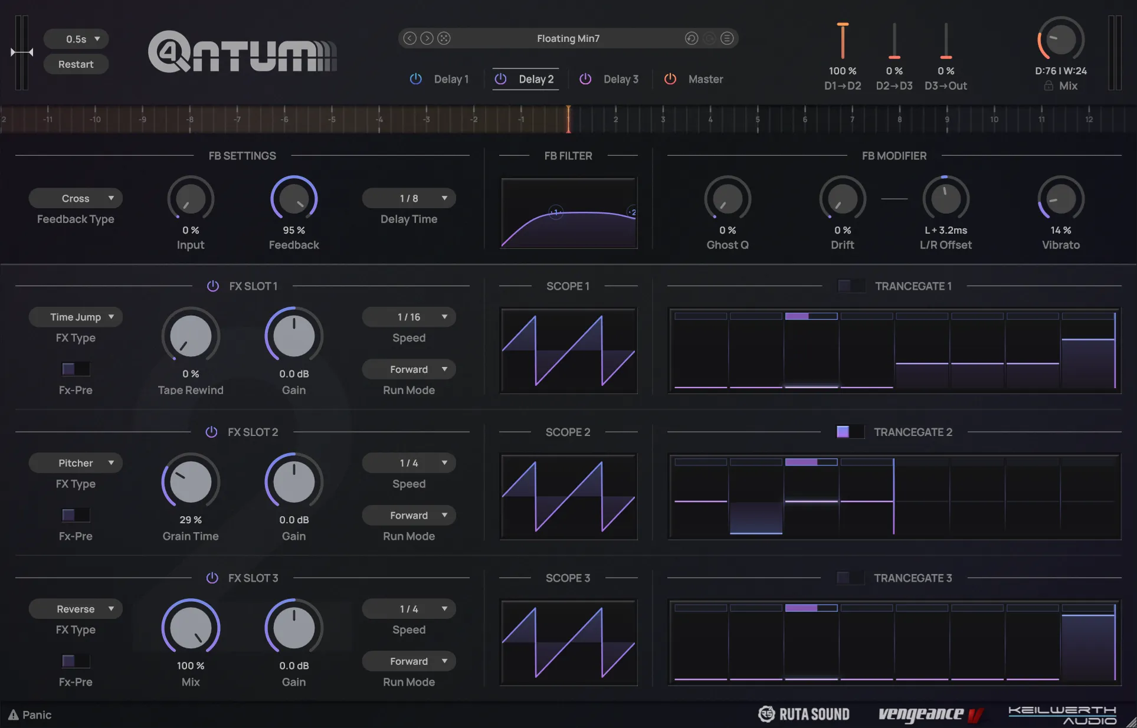Load a random preset with dice icon

(x=444, y=38)
